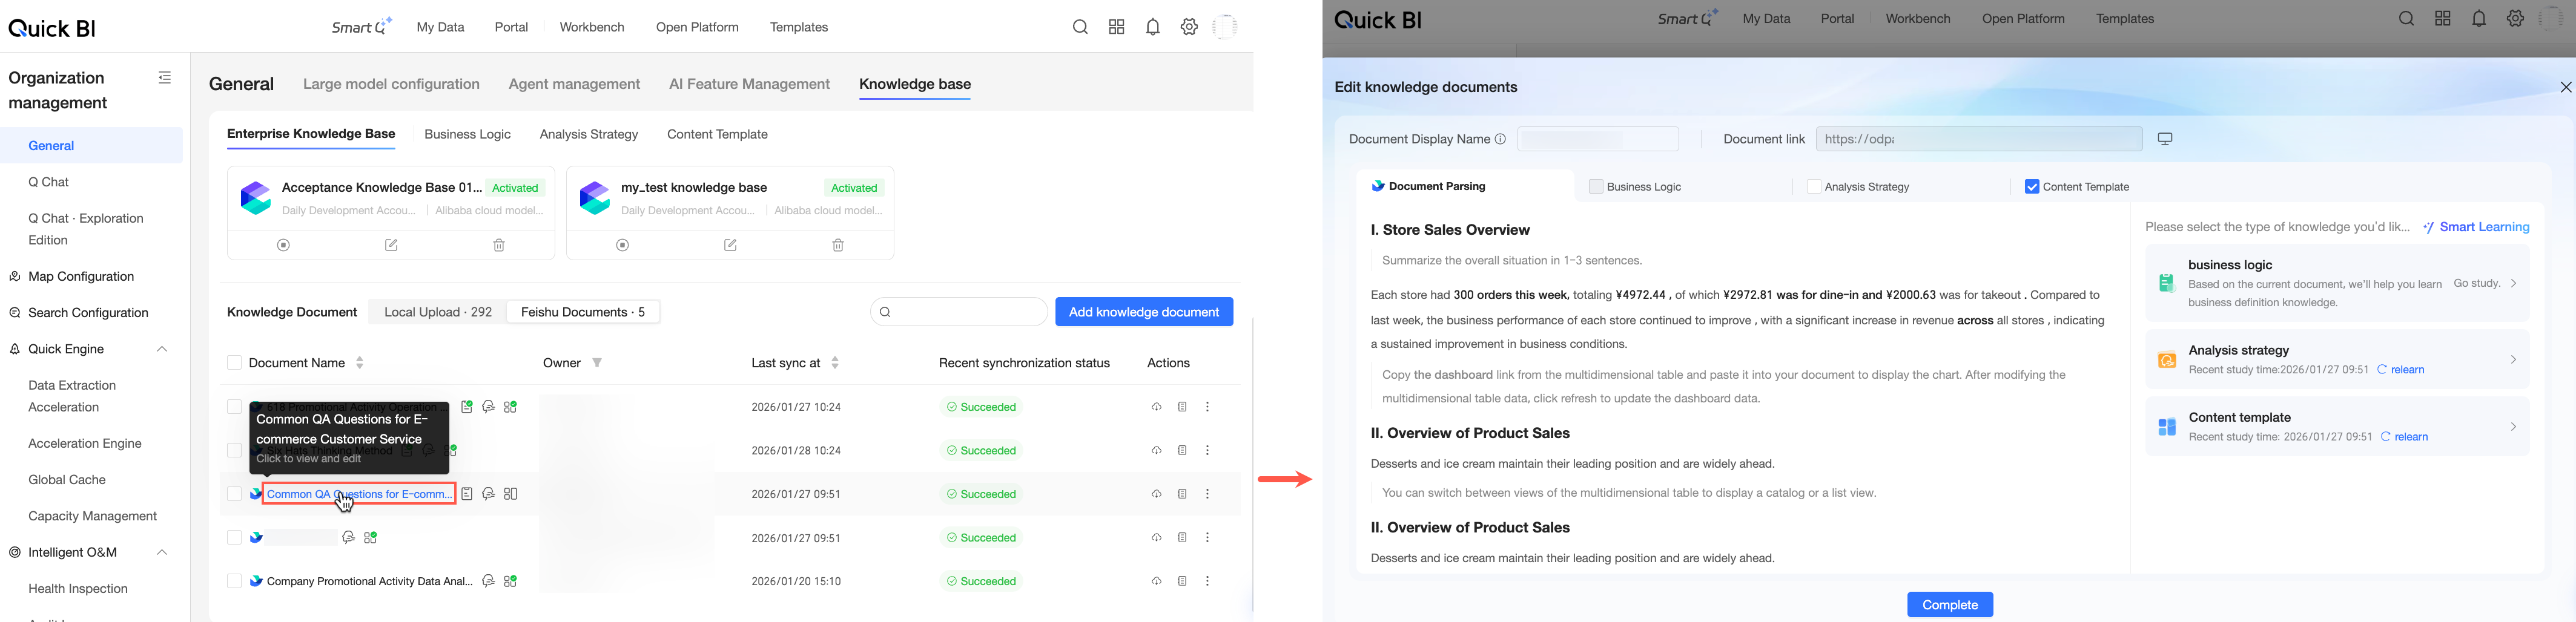Close the Edit knowledge documents dialog
The width and height of the screenshot is (2576, 622).
coord(2565,88)
